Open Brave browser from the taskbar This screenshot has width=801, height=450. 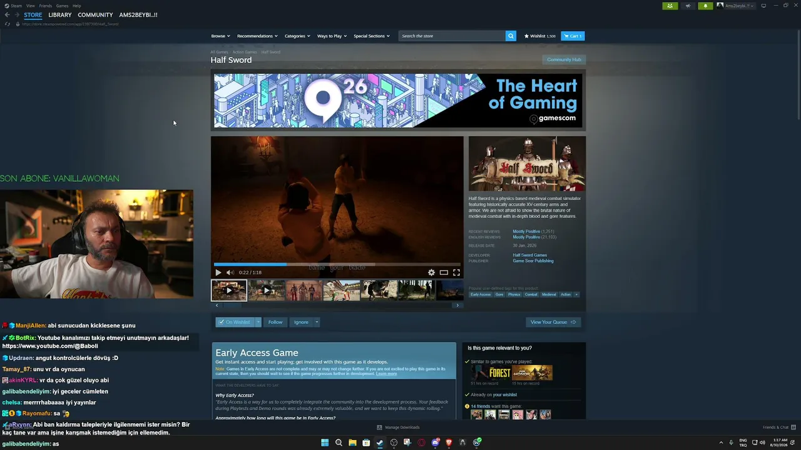(449, 442)
